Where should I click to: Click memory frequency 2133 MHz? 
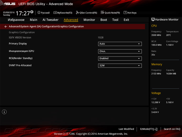coord(156,74)
